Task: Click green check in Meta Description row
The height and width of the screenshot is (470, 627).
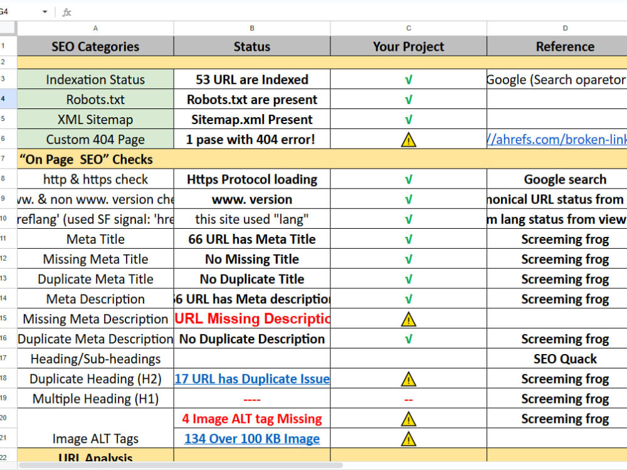Action: [408, 300]
